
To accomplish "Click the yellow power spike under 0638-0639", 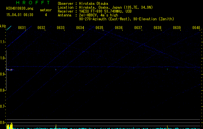I will 167,127.
